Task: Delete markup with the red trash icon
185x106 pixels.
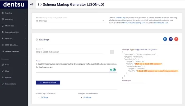Action: pyautogui.click(x=176, y=39)
